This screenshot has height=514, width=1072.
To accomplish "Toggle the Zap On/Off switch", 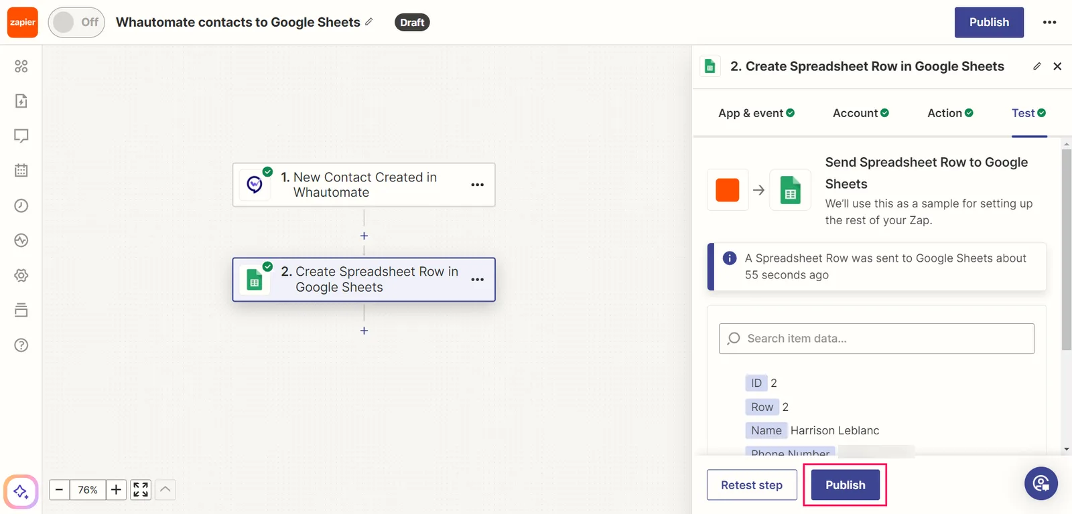I will click(76, 22).
